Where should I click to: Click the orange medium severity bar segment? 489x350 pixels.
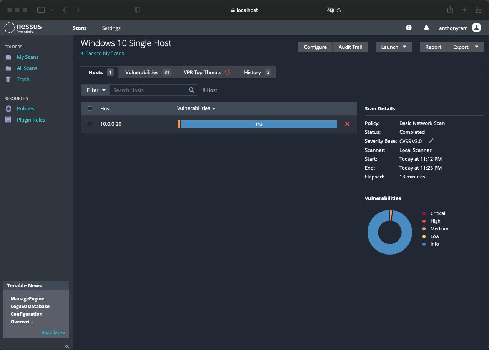click(x=179, y=124)
